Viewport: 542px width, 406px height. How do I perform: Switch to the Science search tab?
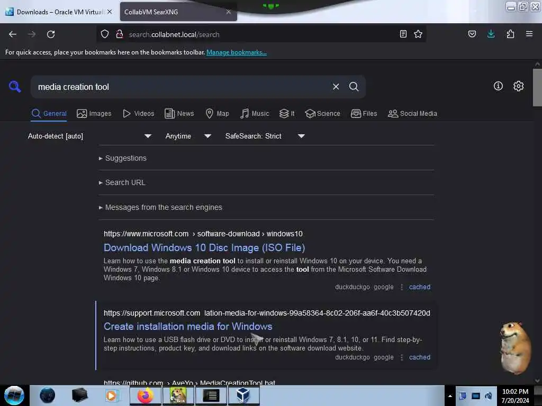coord(322,114)
